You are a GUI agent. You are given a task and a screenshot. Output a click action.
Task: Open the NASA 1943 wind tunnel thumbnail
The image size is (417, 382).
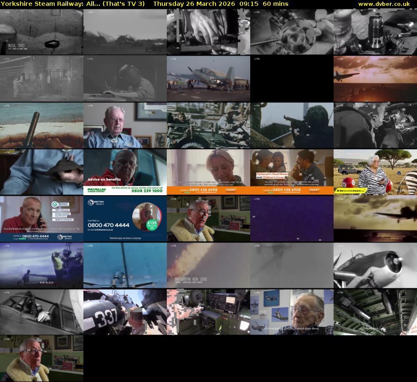[42, 31]
